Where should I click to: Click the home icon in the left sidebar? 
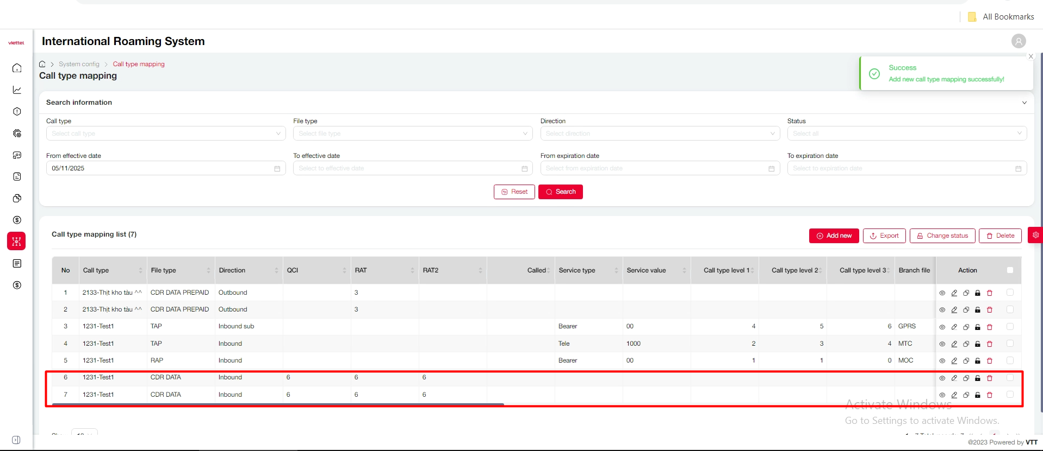point(17,68)
